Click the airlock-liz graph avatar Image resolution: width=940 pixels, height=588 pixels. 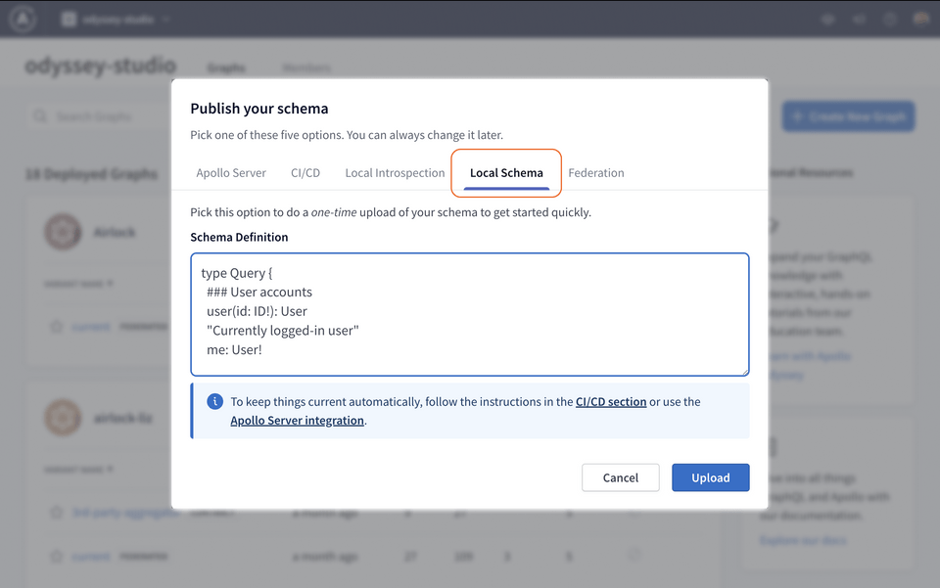tap(62, 417)
